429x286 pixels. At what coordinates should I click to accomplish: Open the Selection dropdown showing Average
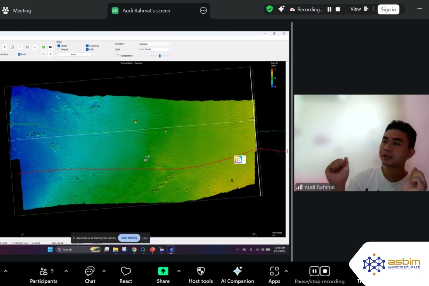pos(155,44)
